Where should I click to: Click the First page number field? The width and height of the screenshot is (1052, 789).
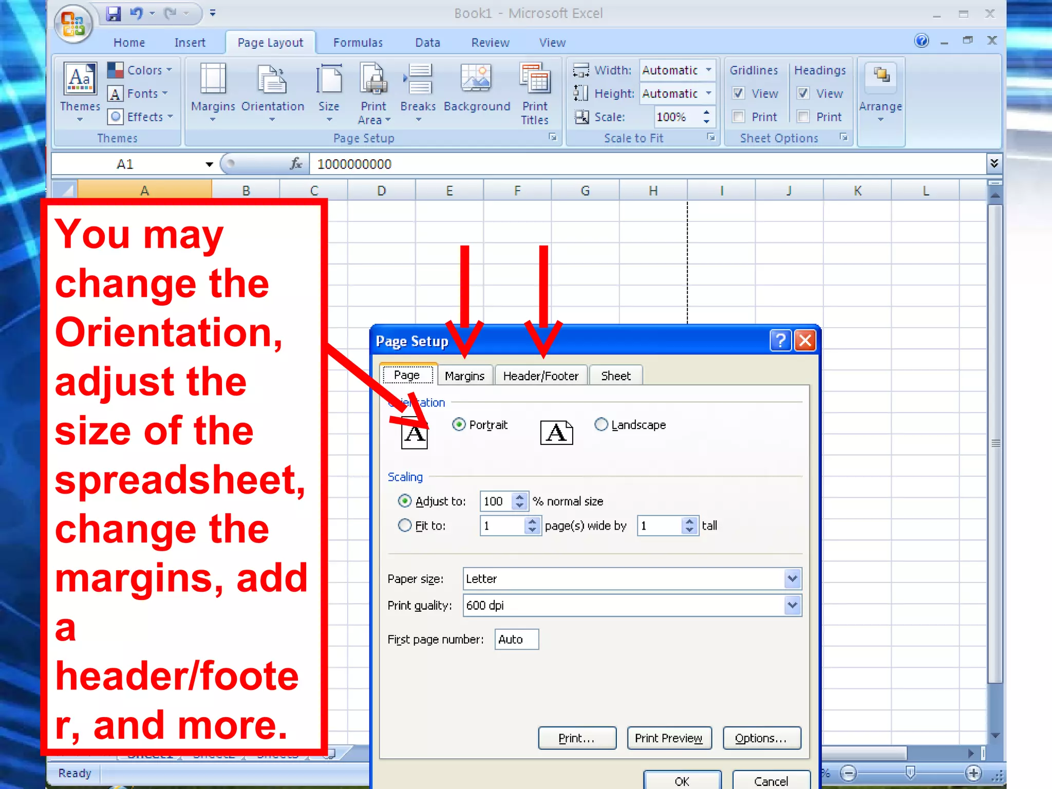pyautogui.click(x=516, y=640)
